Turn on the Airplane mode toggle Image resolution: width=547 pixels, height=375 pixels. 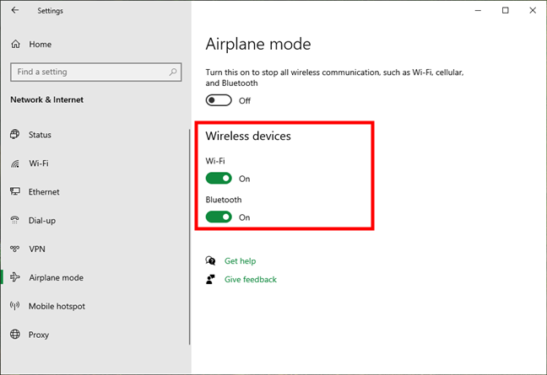pyautogui.click(x=219, y=100)
